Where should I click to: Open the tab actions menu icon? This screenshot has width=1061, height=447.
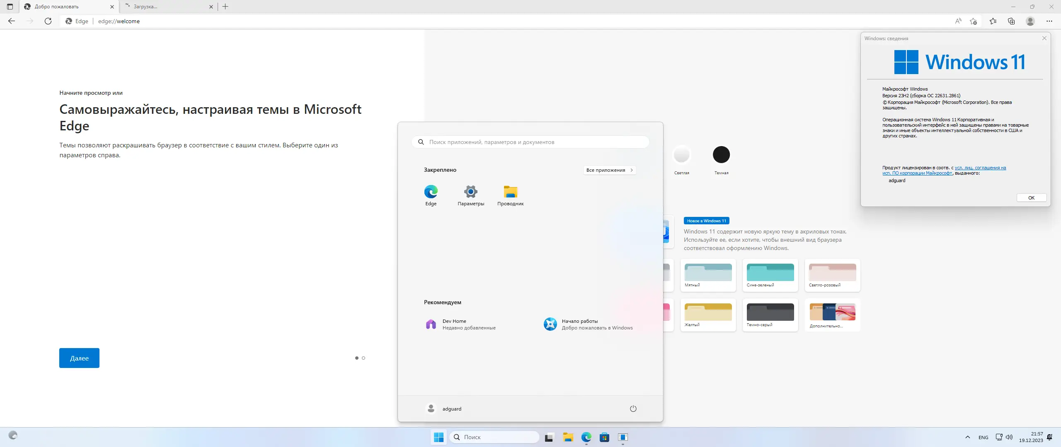(x=10, y=7)
